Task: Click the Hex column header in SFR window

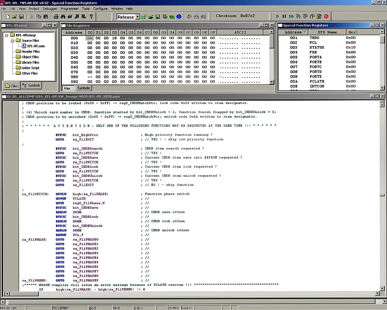Action: coord(352,32)
